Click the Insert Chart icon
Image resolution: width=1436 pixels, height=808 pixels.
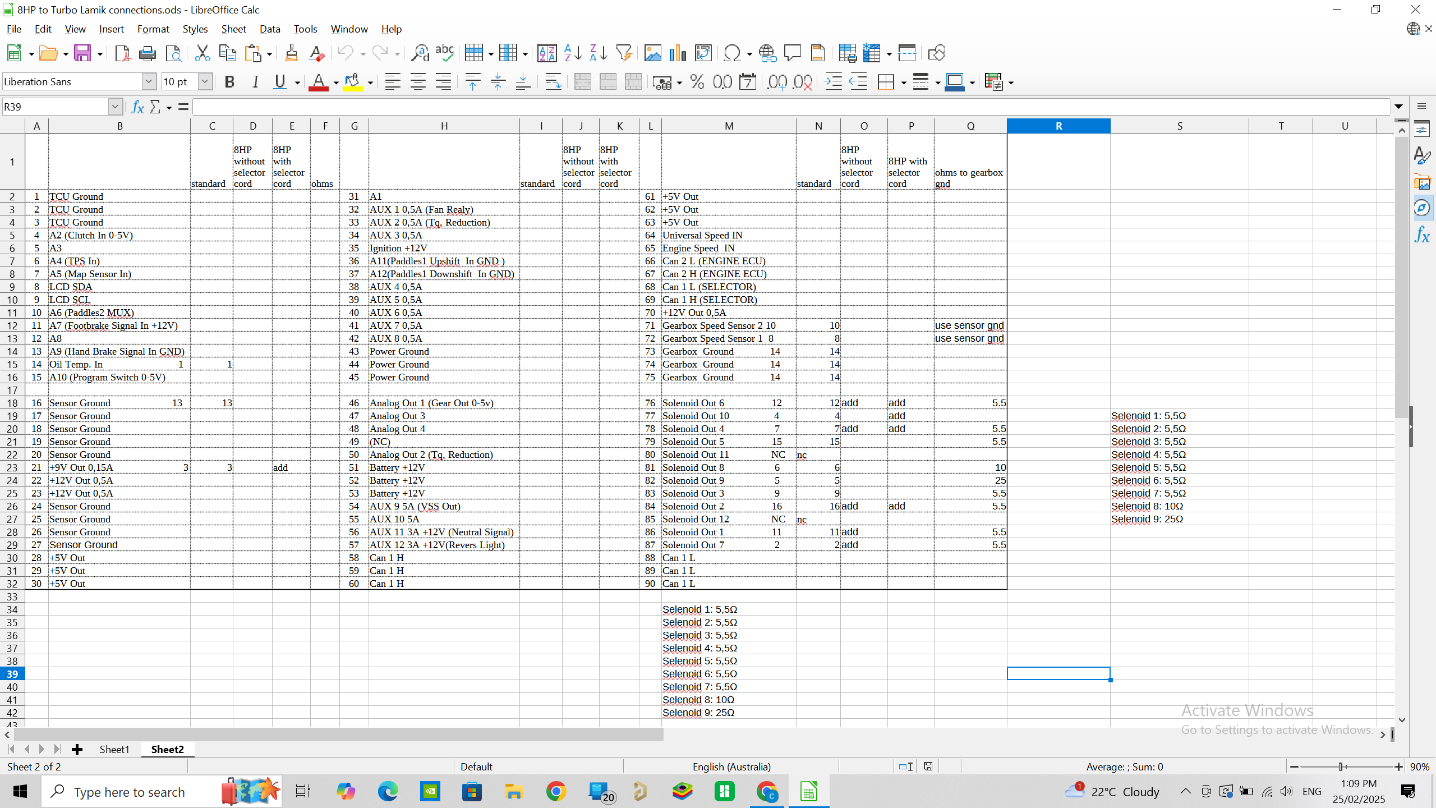(678, 53)
